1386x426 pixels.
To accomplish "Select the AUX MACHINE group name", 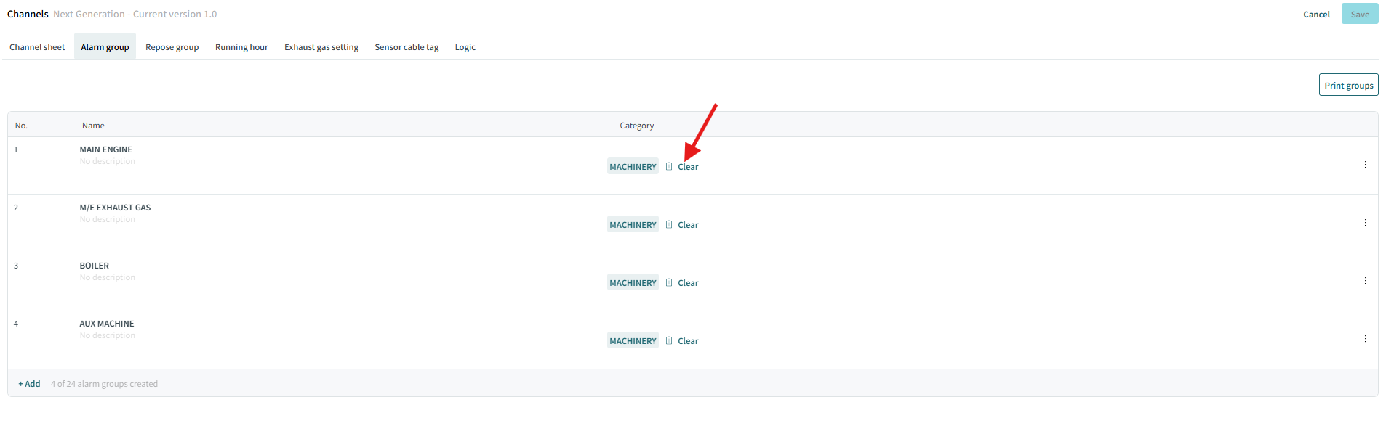I will pos(107,324).
